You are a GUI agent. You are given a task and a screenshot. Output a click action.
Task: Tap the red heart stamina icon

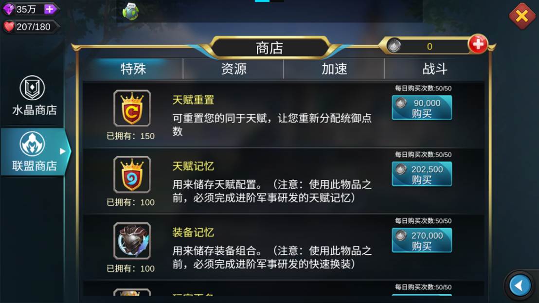coord(9,26)
